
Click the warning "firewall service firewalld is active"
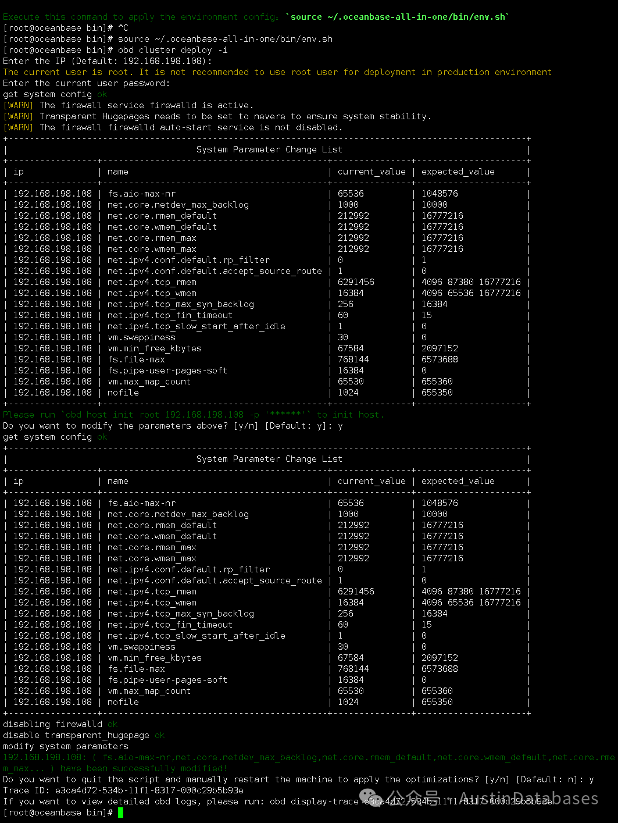pyautogui.click(x=128, y=105)
